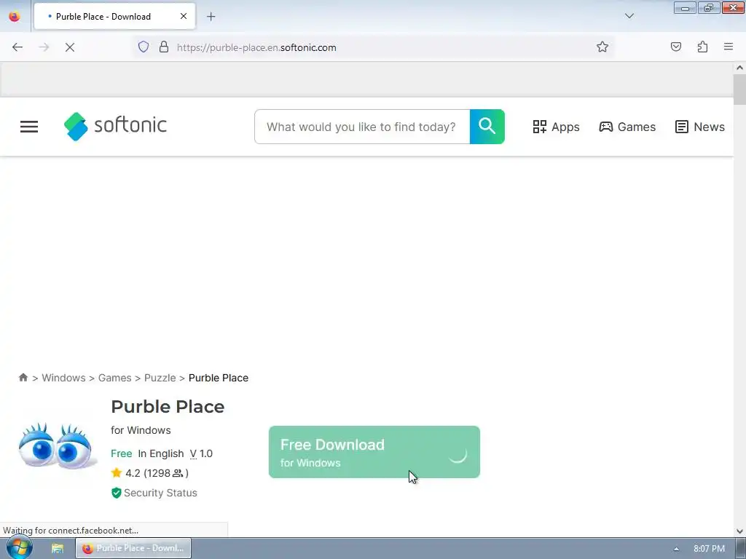Open the Games section
This screenshot has height=559, width=746.
[627, 127]
